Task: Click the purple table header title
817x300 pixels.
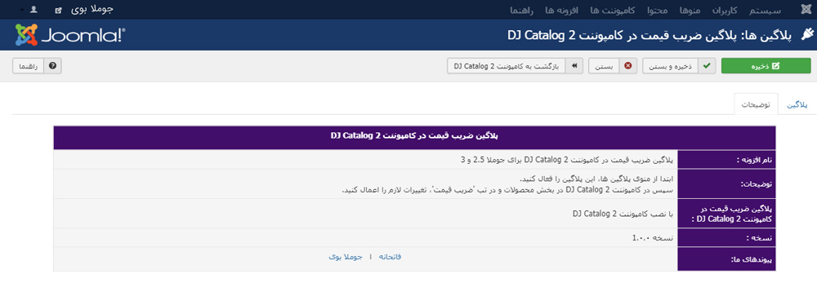Action: coord(414,135)
